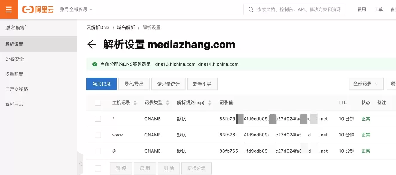Click the 云解析DNS breadcrumb link
The height and width of the screenshot is (175, 396).
[98, 27]
